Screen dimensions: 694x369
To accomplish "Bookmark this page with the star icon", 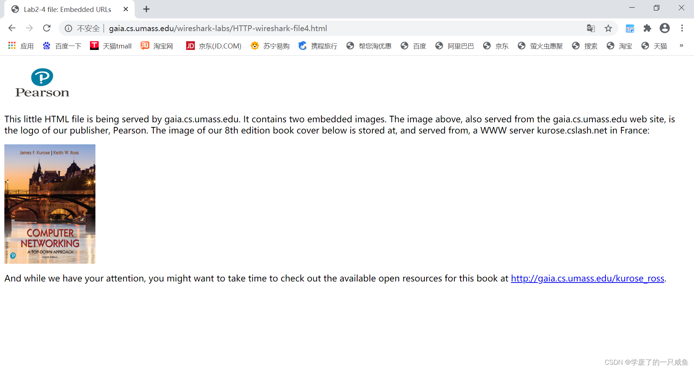I will pyautogui.click(x=608, y=28).
